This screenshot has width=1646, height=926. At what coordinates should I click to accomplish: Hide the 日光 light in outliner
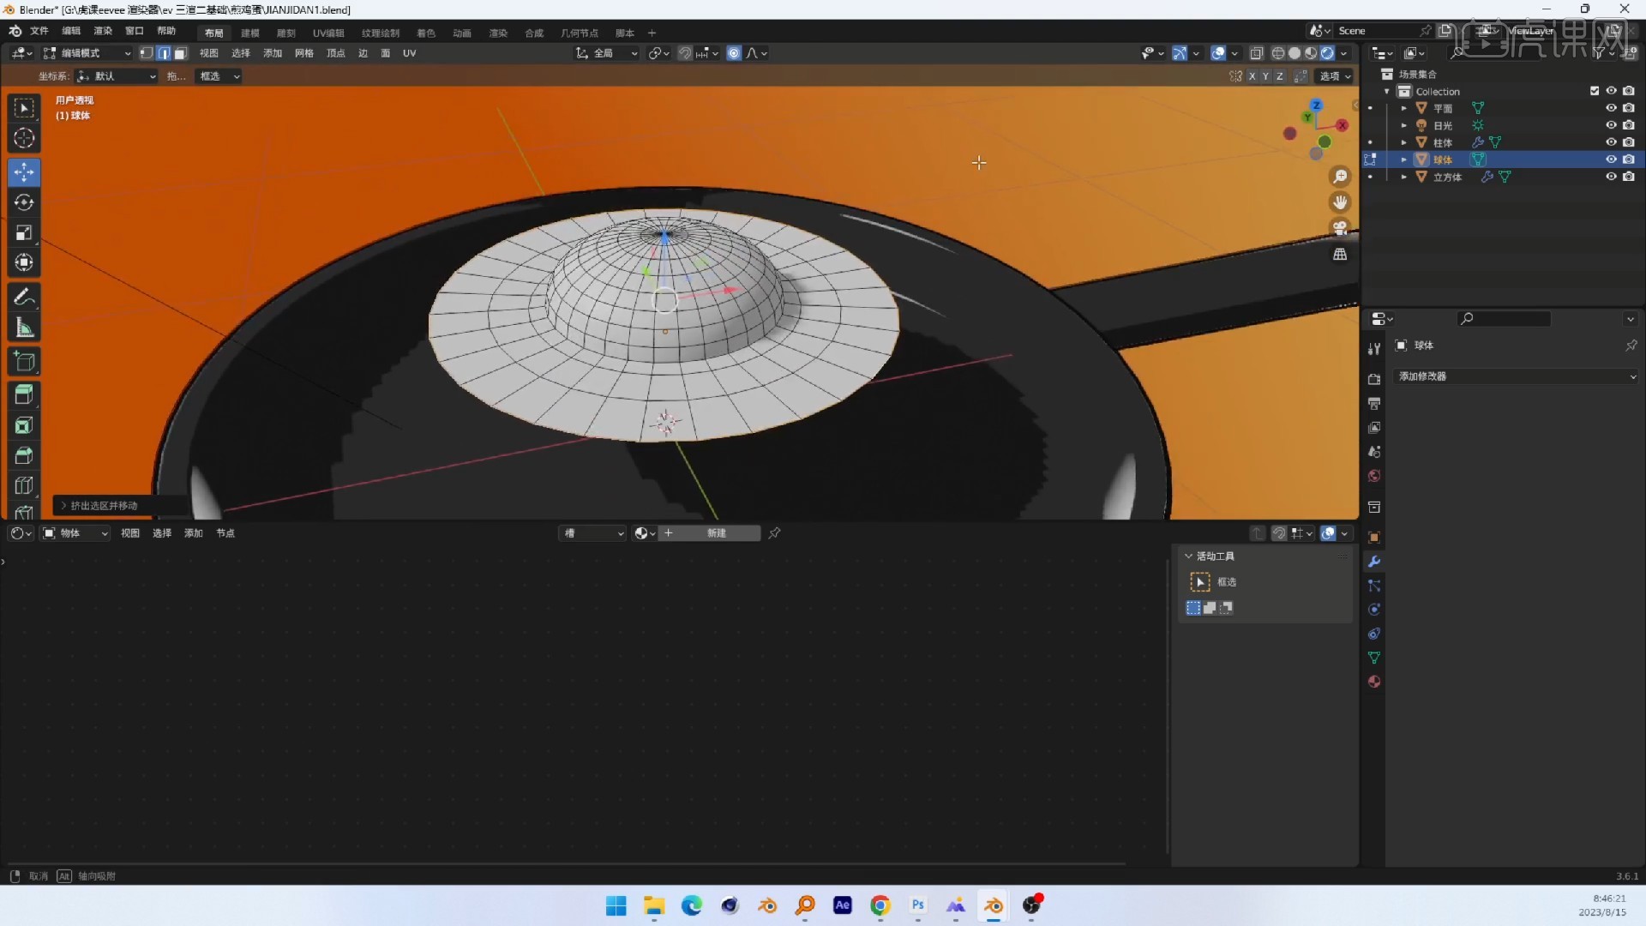[1611, 125]
